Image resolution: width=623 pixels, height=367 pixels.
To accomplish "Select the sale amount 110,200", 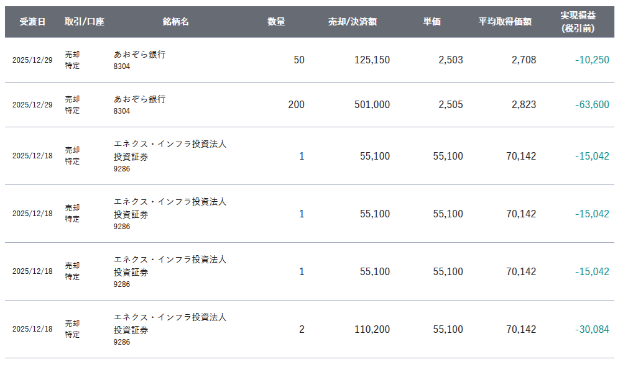I will coord(372,329).
